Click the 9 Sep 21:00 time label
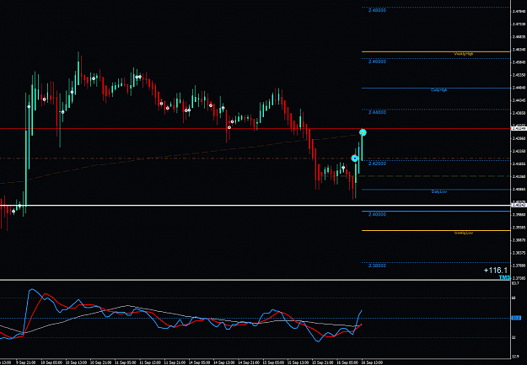 tap(26, 362)
